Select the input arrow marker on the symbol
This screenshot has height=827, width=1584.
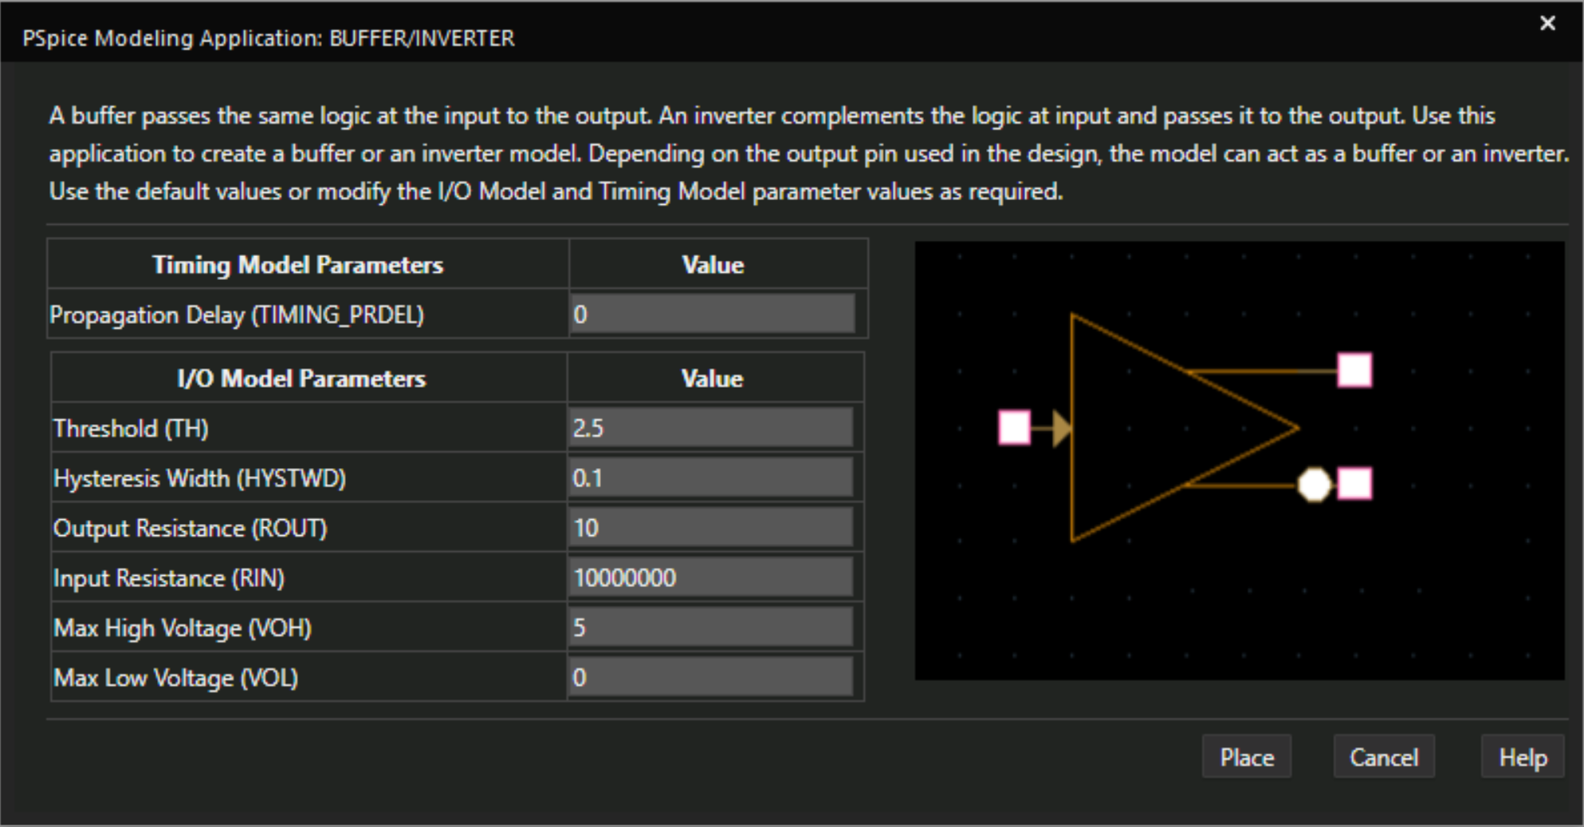pos(1060,427)
